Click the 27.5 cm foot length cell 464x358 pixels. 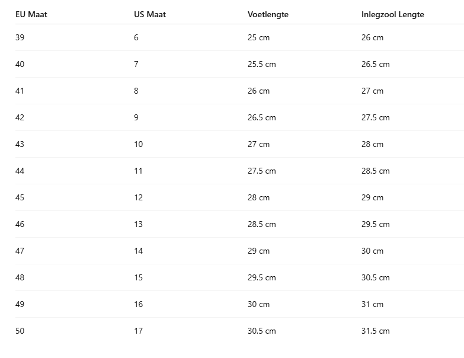click(261, 171)
